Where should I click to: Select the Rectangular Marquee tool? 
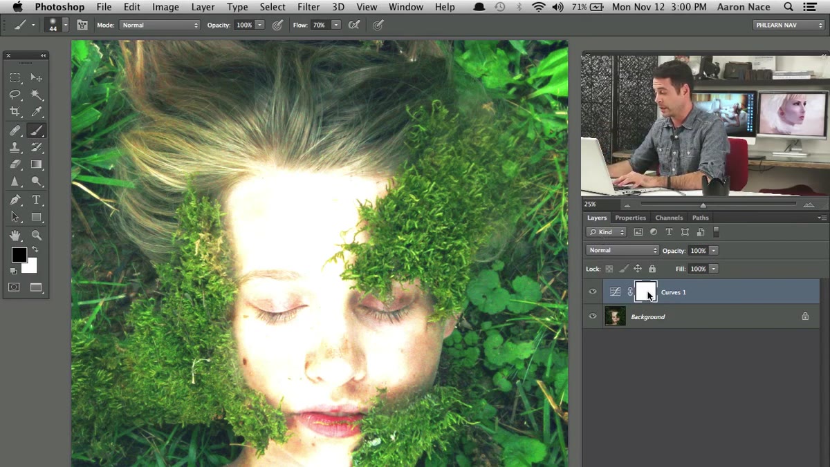15,77
